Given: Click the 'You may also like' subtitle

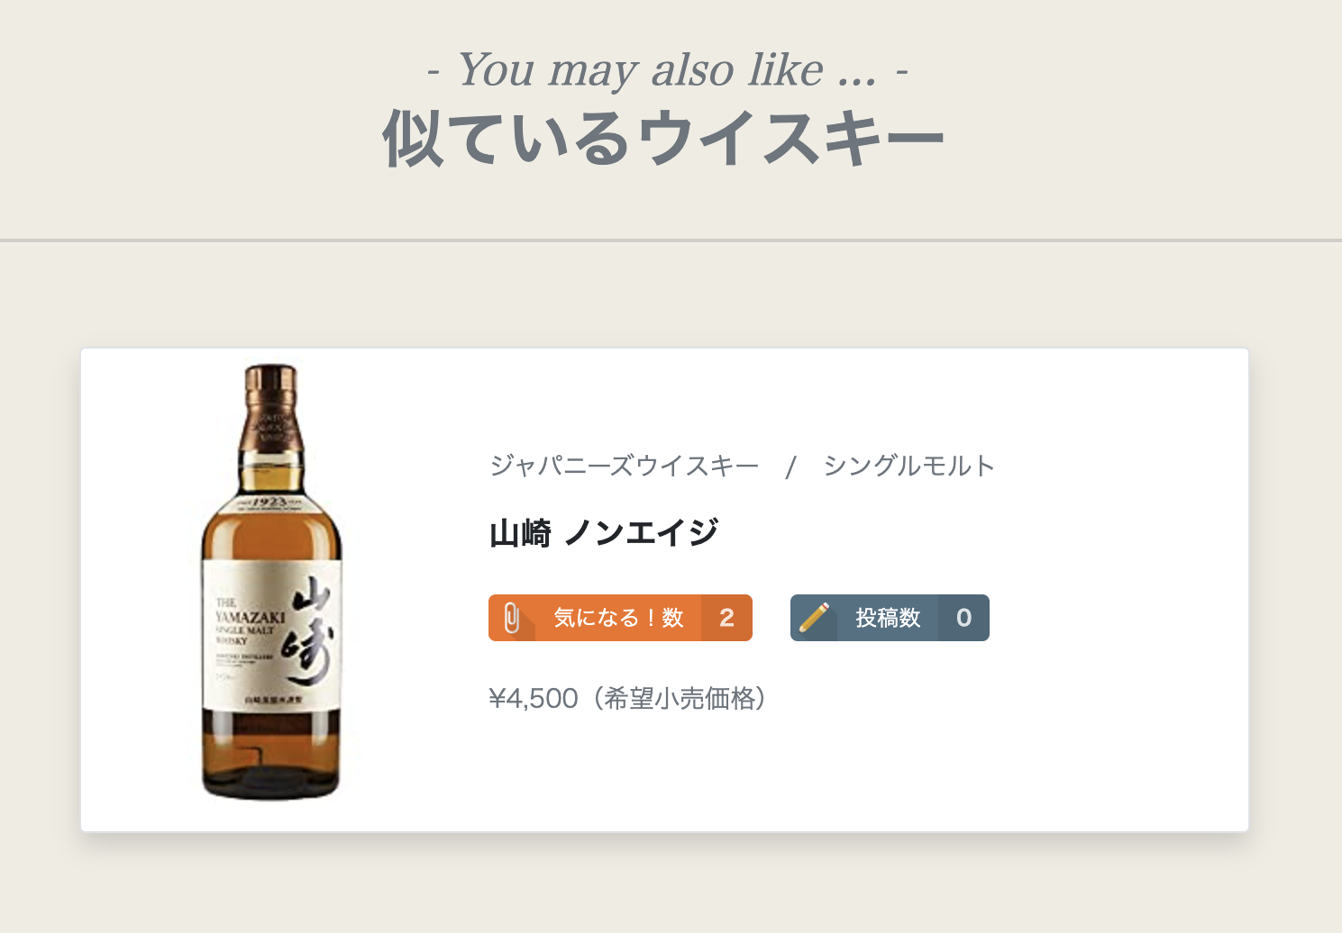Looking at the screenshot, I should [x=668, y=69].
